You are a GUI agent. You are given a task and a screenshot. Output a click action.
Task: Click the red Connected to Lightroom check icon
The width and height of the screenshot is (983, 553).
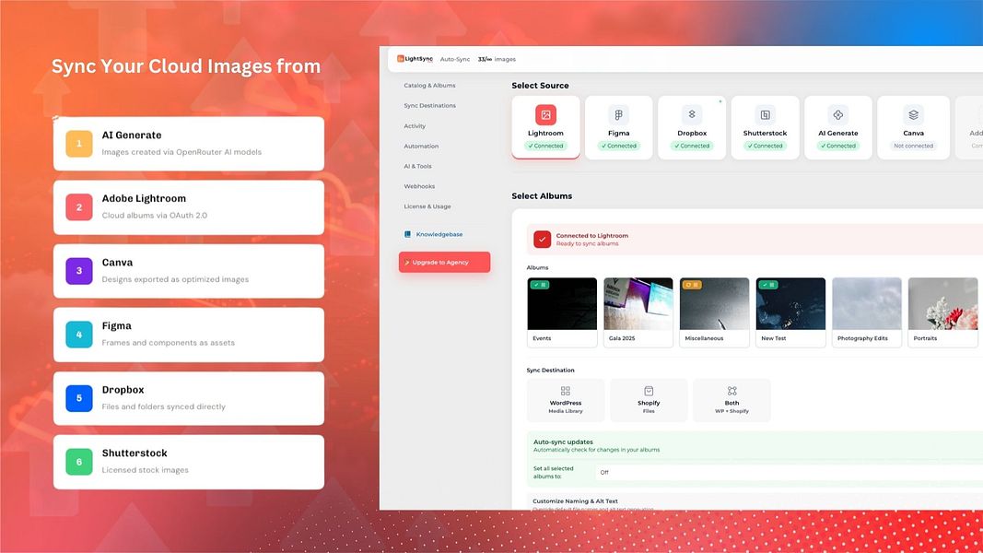[x=543, y=239]
